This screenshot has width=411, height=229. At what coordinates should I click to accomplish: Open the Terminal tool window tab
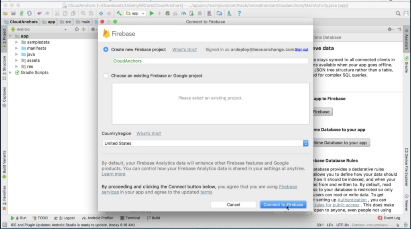[130, 218]
